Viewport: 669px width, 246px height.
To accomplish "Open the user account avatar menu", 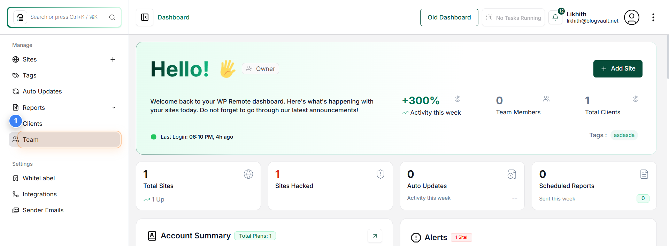I will pos(631,17).
